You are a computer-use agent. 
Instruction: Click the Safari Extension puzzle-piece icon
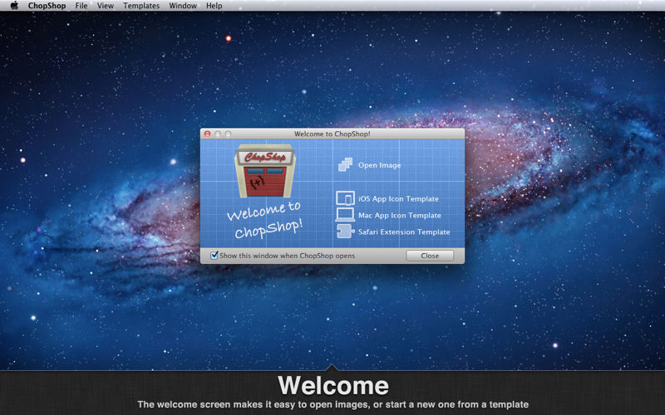345,232
